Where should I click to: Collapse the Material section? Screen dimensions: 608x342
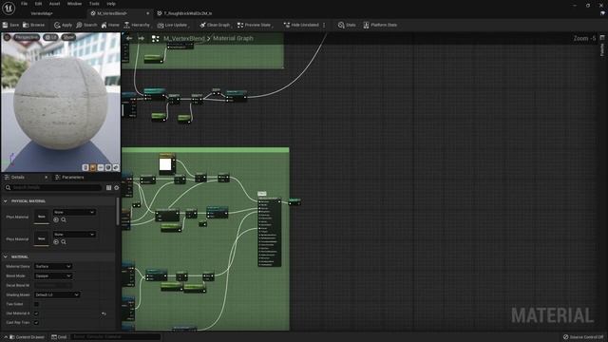point(6,256)
